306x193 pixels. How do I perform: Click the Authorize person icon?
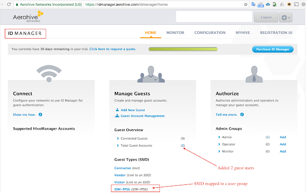254,74
